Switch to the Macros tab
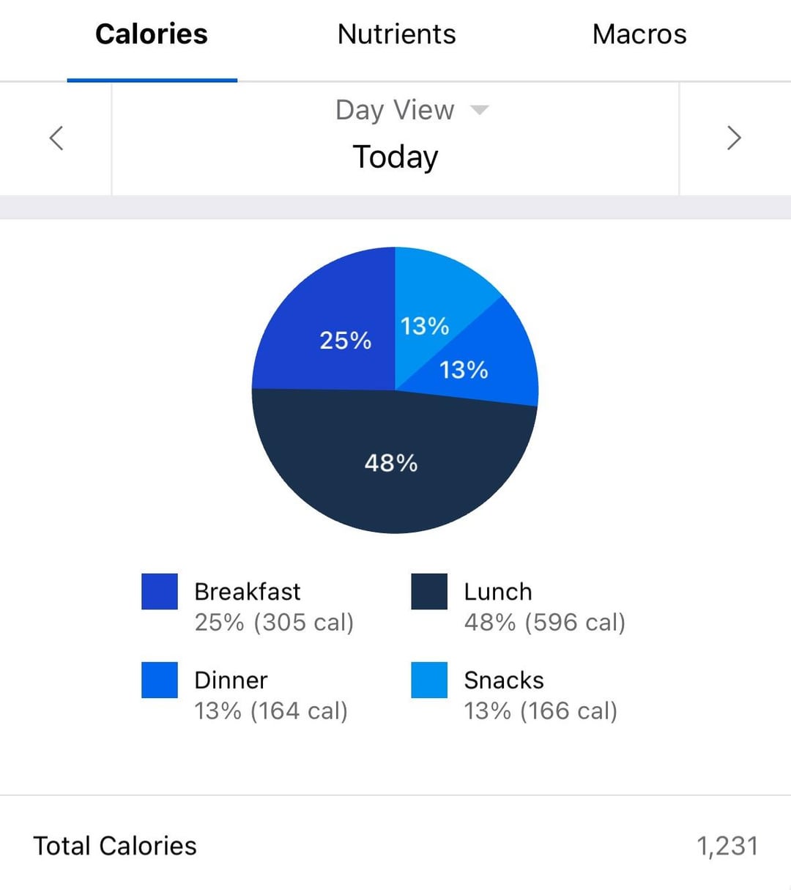 [x=639, y=34]
